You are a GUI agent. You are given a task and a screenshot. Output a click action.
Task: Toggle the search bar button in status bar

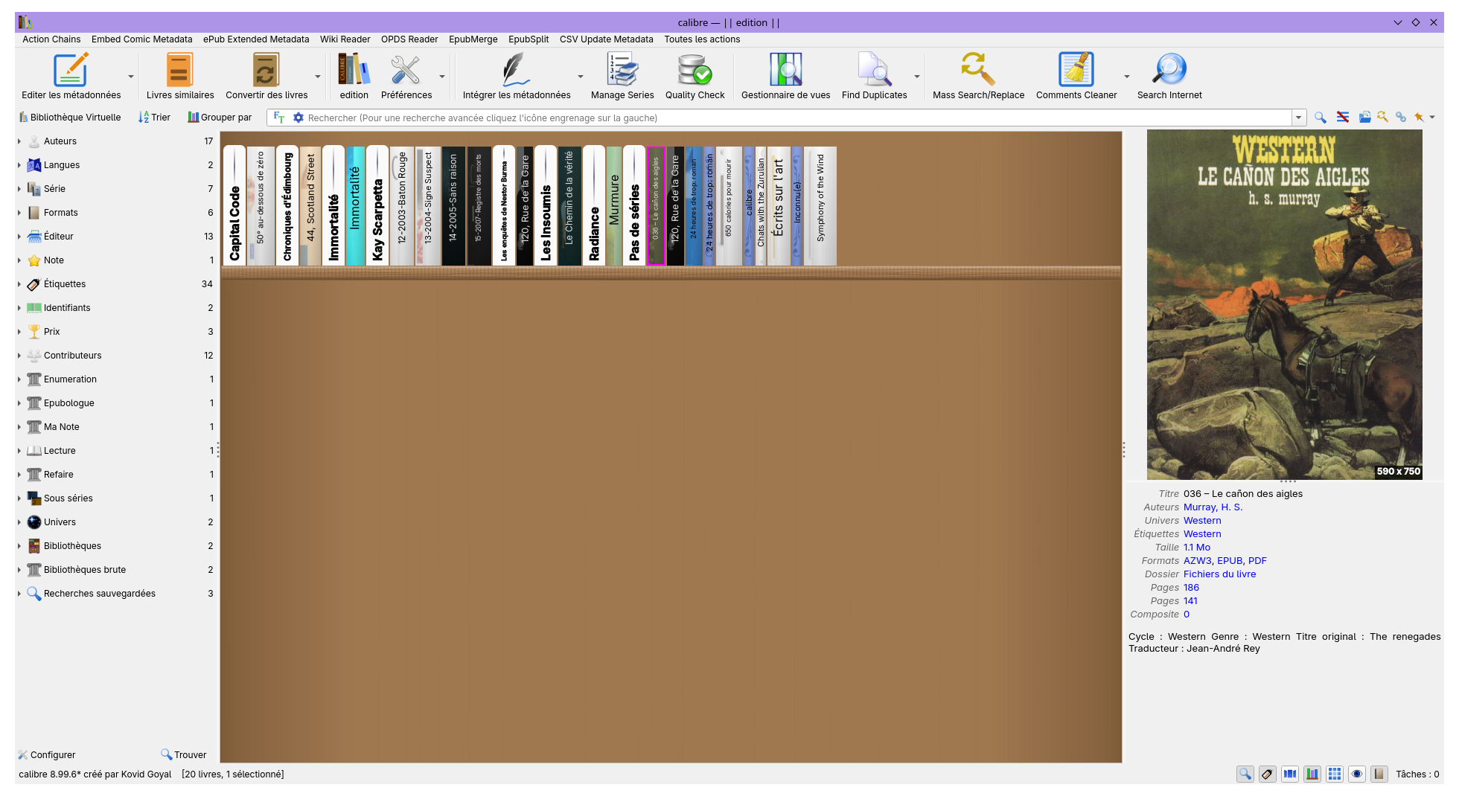click(1245, 774)
